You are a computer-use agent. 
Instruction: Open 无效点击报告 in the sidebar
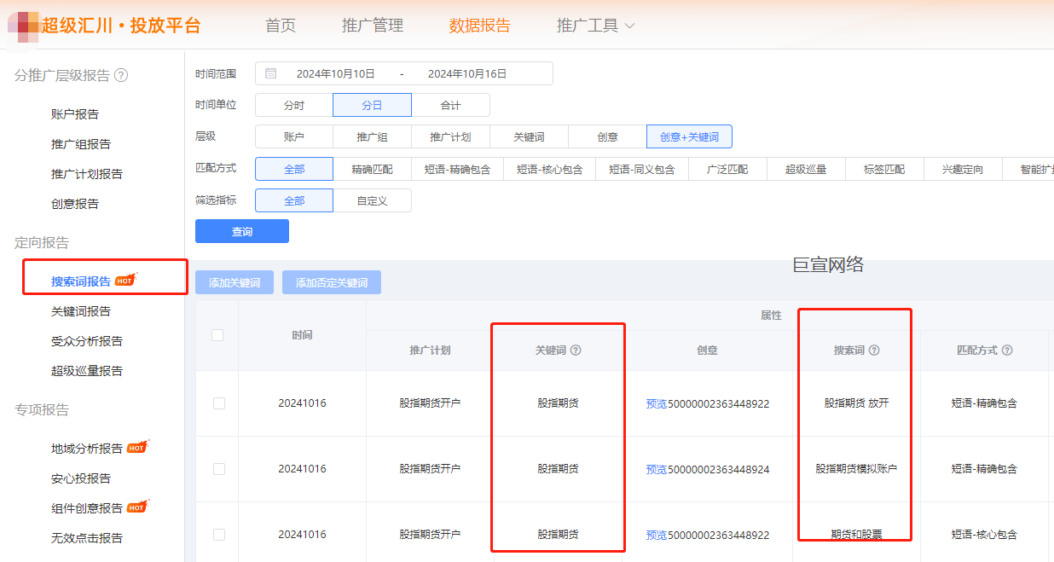click(x=87, y=538)
